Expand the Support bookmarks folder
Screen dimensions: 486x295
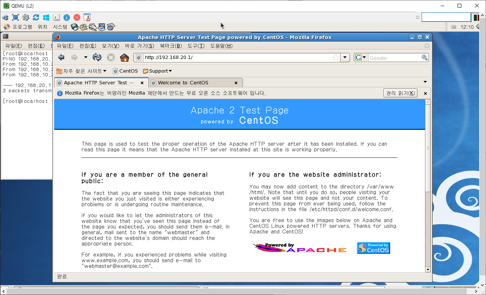click(157, 71)
